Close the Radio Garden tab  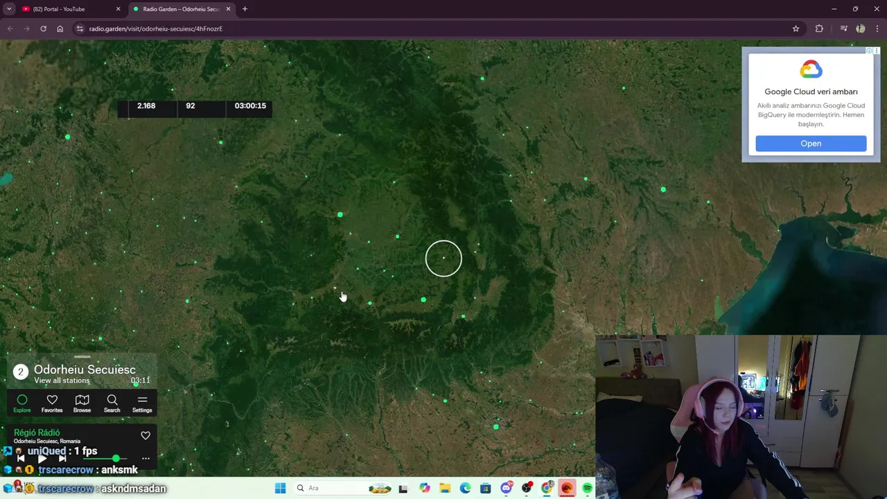click(228, 9)
